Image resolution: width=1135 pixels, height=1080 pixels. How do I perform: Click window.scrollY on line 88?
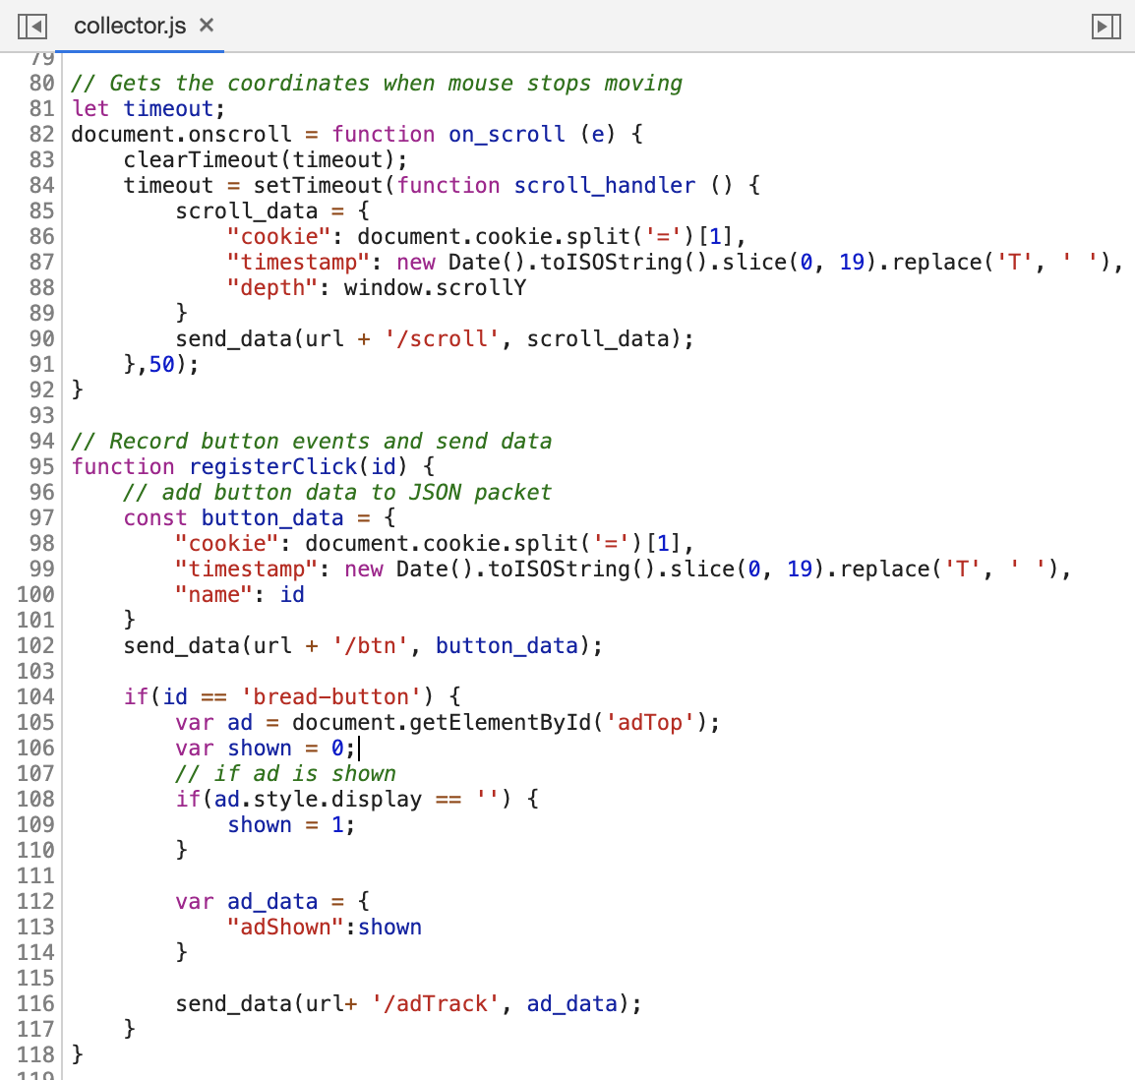coord(436,287)
